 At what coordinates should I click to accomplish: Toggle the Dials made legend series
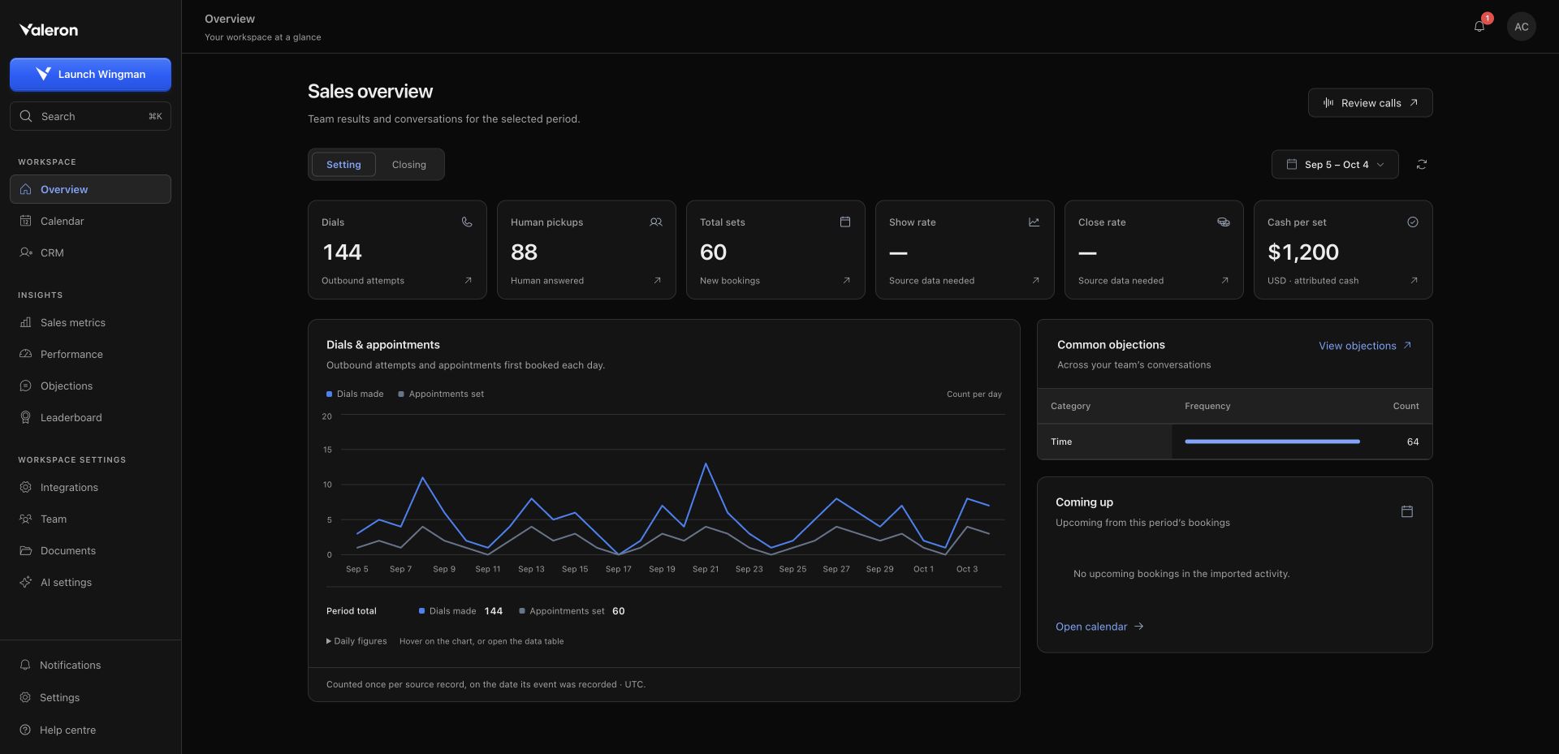(355, 394)
